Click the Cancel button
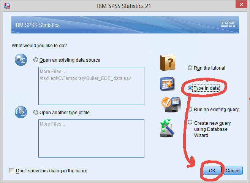 (233, 170)
